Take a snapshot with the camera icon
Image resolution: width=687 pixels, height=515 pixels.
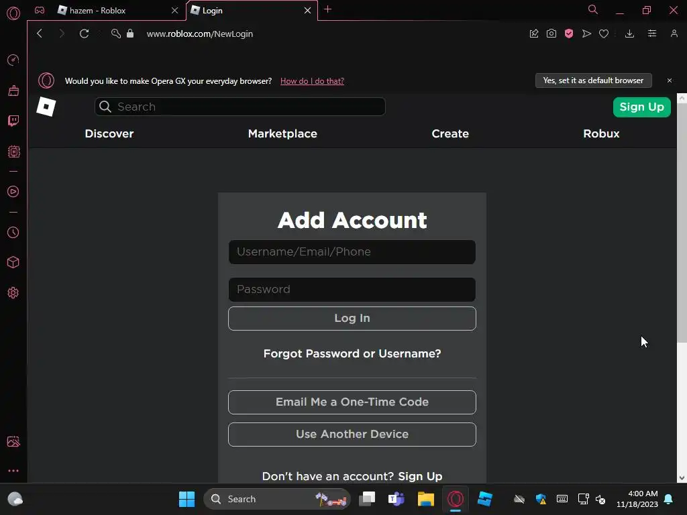tap(551, 34)
